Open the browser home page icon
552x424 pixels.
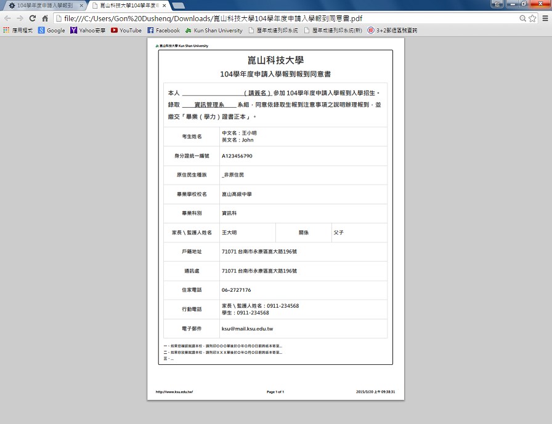pyautogui.click(x=45, y=18)
